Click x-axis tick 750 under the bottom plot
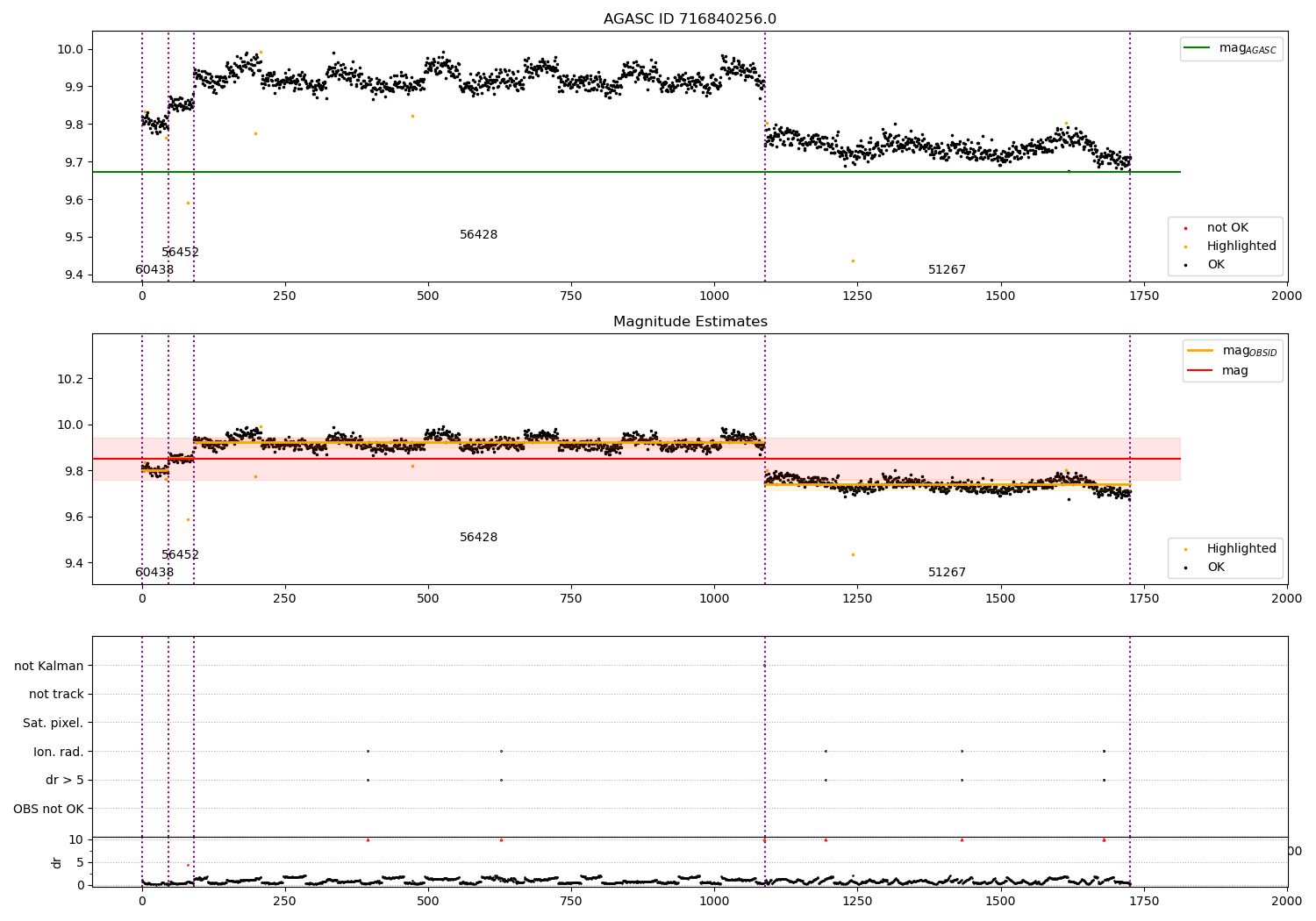This screenshot has height=921, width=1316. tap(571, 902)
